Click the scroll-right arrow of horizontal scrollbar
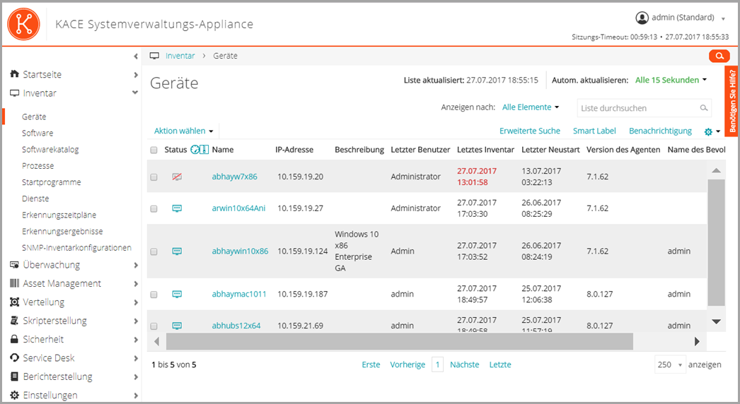 pyautogui.click(x=697, y=341)
